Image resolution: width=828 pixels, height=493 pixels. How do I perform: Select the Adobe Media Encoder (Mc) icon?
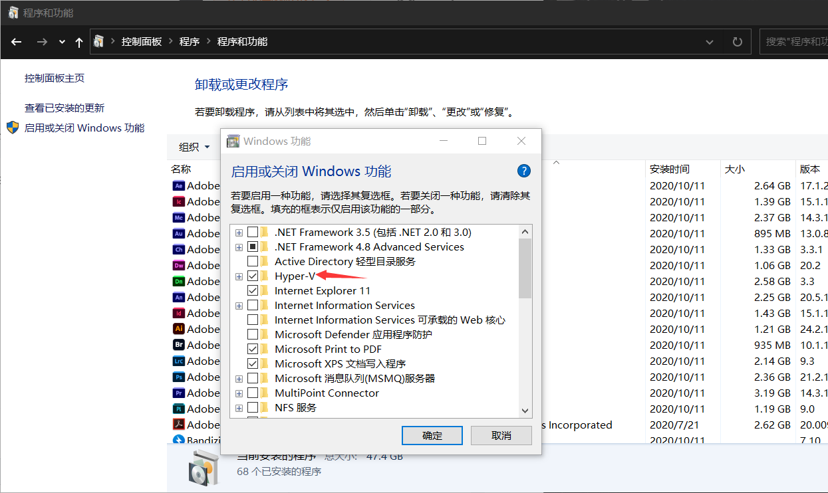click(x=178, y=217)
